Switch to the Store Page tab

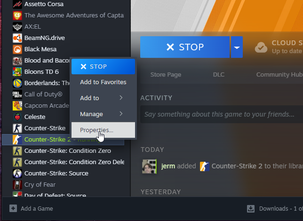166,75
